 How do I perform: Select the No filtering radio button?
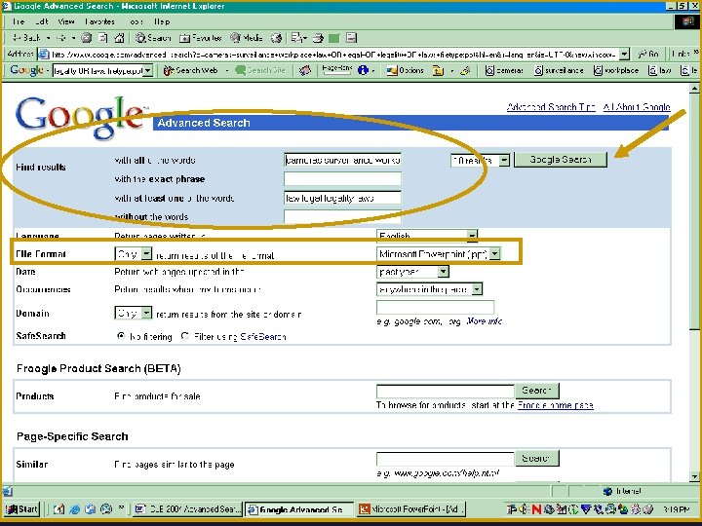point(121,336)
